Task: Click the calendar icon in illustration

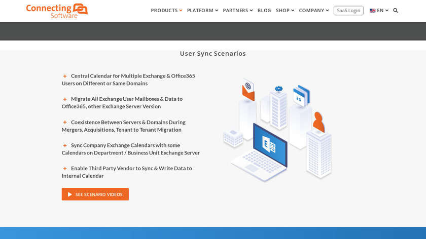Action: click(301, 96)
